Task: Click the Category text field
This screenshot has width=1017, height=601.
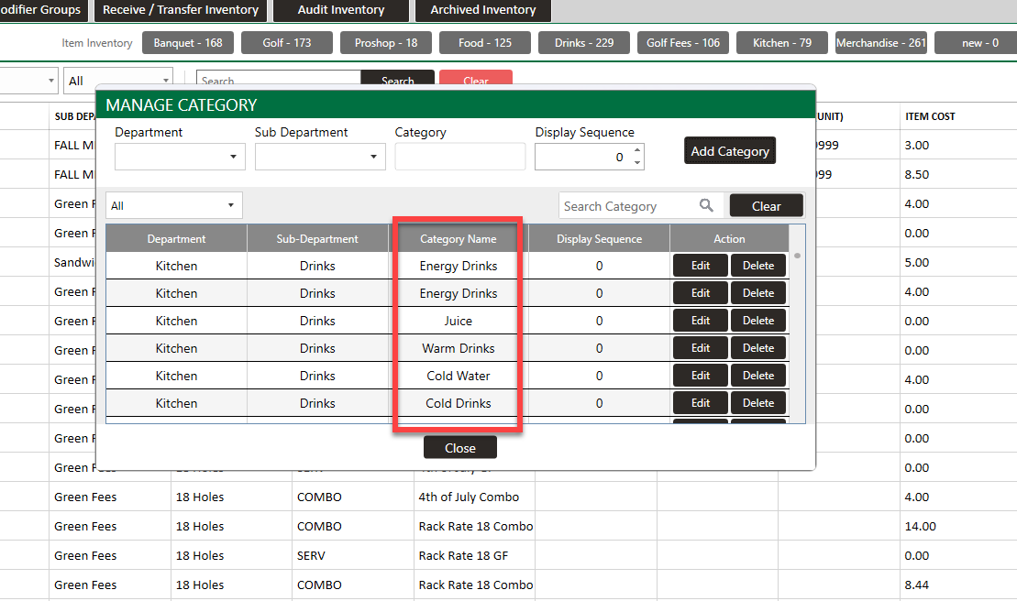Action: [459, 157]
